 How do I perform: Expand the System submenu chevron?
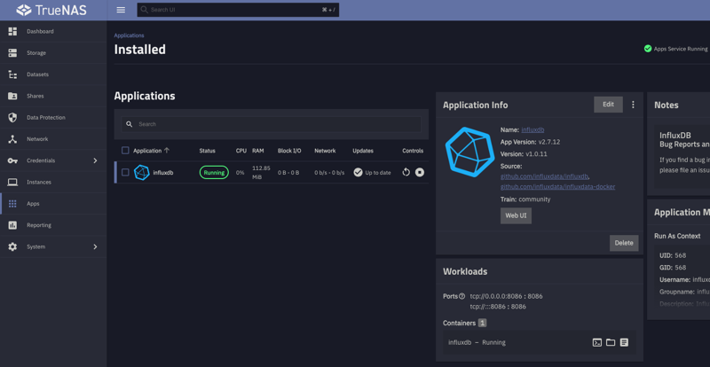coord(95,246)
